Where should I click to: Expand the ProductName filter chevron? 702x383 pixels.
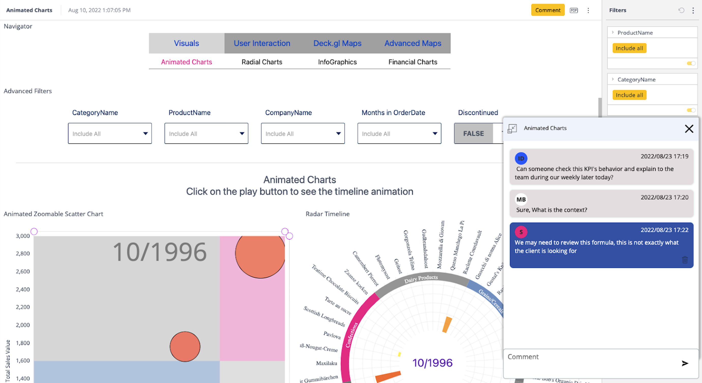(x=613, y=32)
